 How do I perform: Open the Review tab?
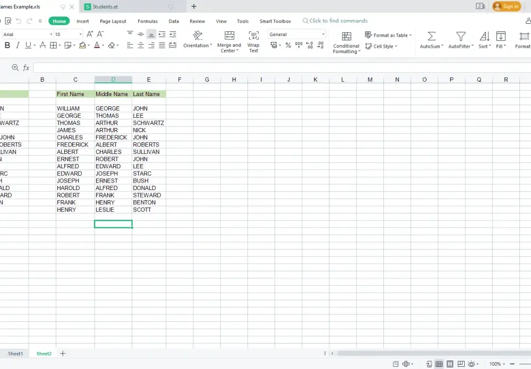(x=197, y=21)
